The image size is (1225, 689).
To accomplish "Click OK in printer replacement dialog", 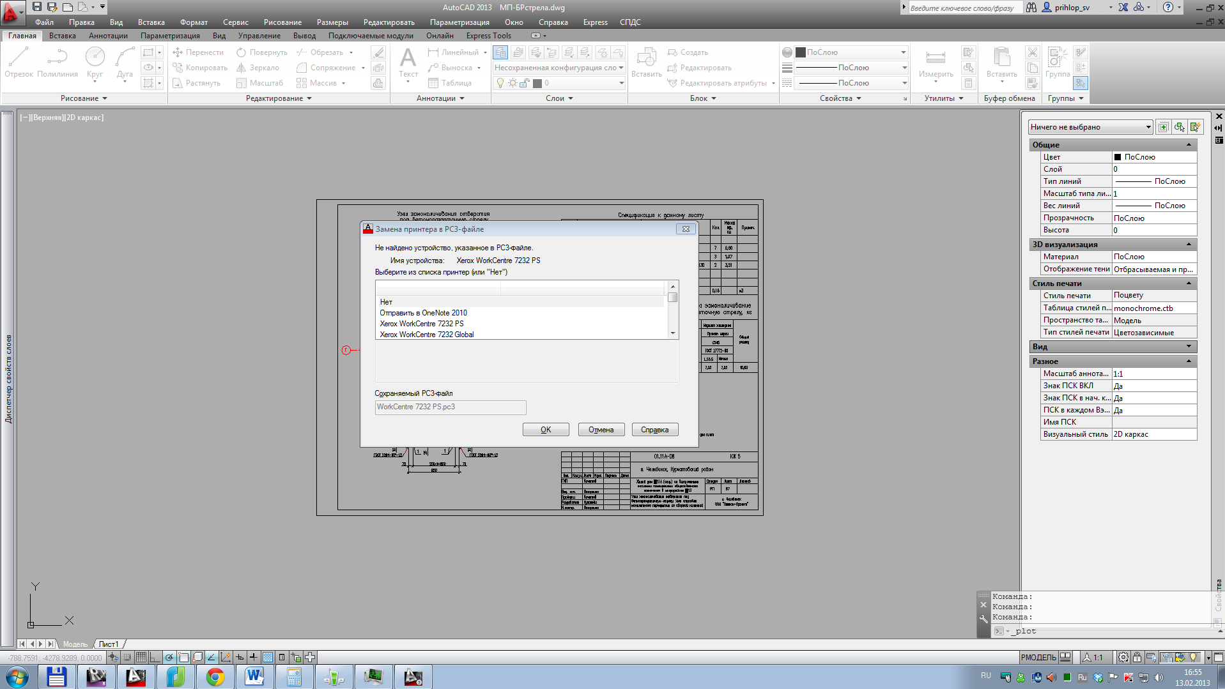I will [546, 430].
